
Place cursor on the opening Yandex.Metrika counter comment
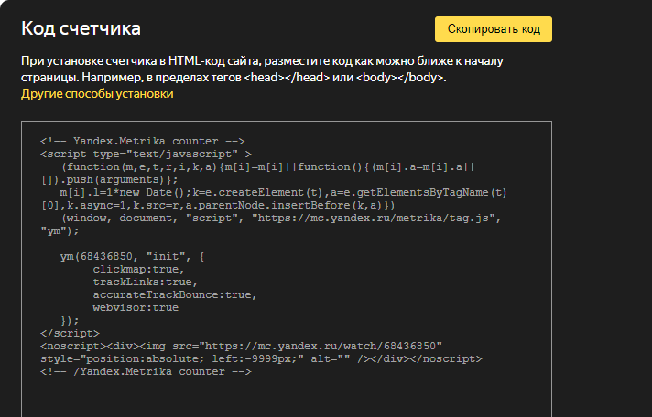tap(143, 141)
